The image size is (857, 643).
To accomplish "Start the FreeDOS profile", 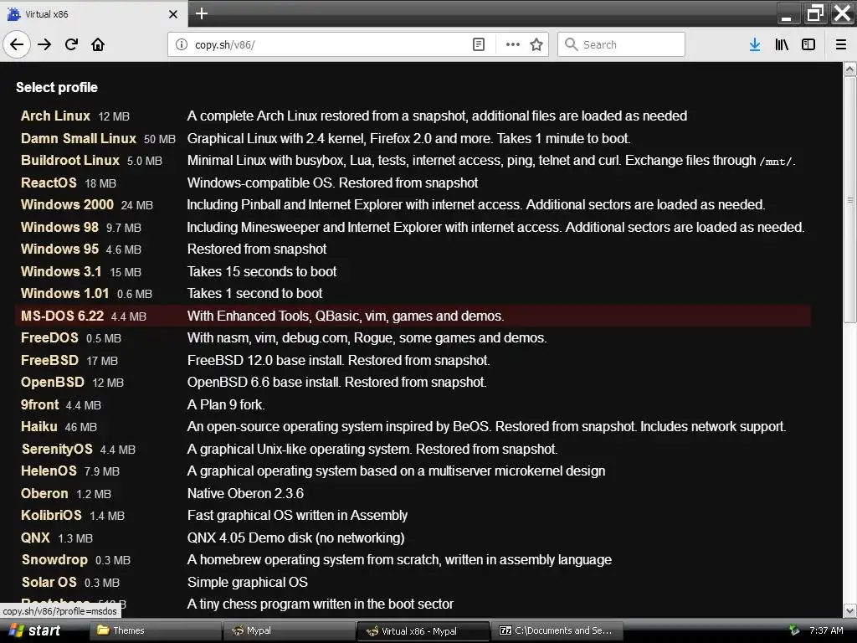I will [x=49, y=338].
